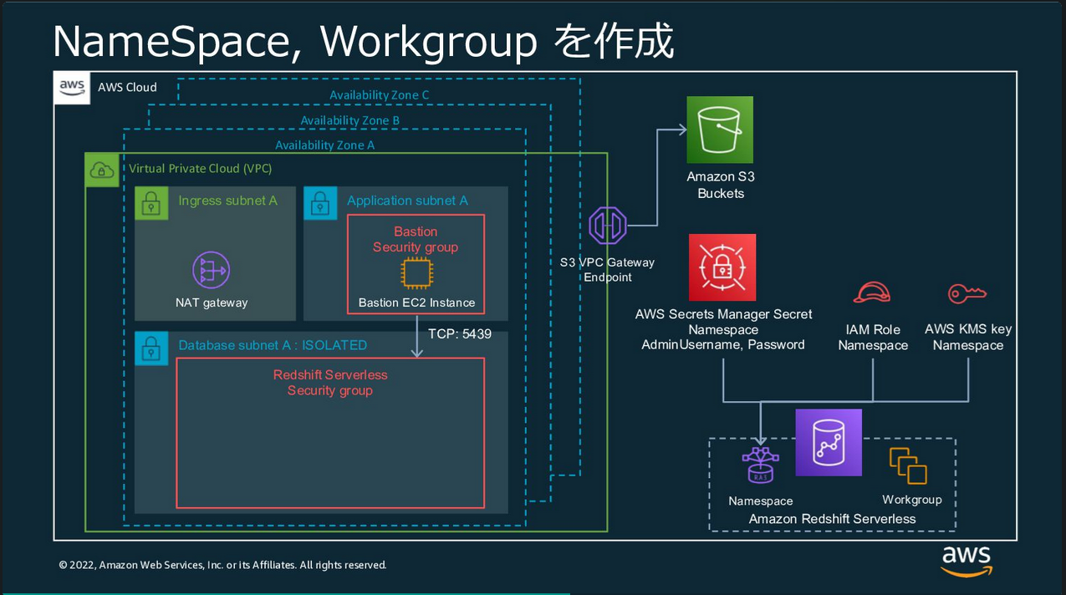Click the Virtual Private Cloud (VPC) label
This screenshot has height=595, width=1066.
tap(201, 169)
